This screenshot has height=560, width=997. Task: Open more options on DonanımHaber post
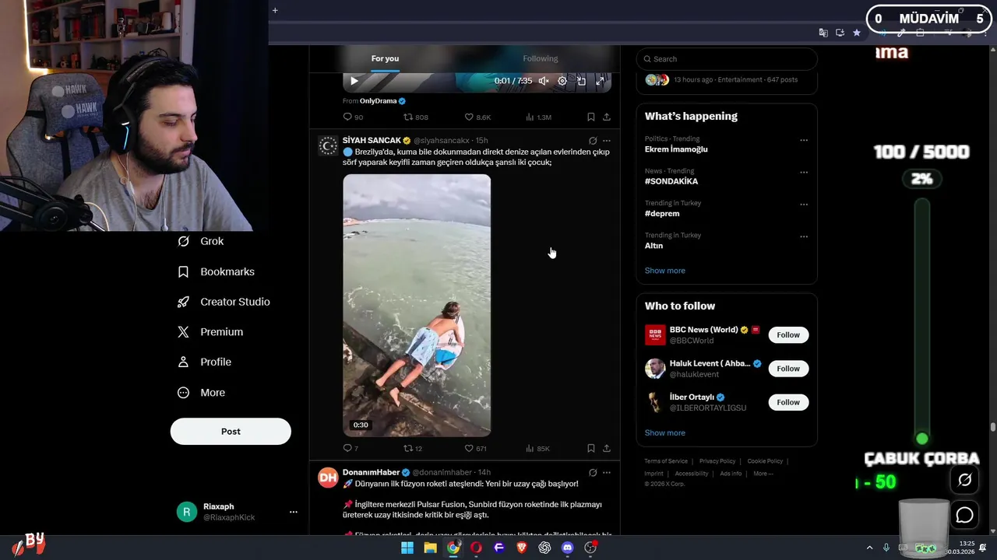click(607, 472)
